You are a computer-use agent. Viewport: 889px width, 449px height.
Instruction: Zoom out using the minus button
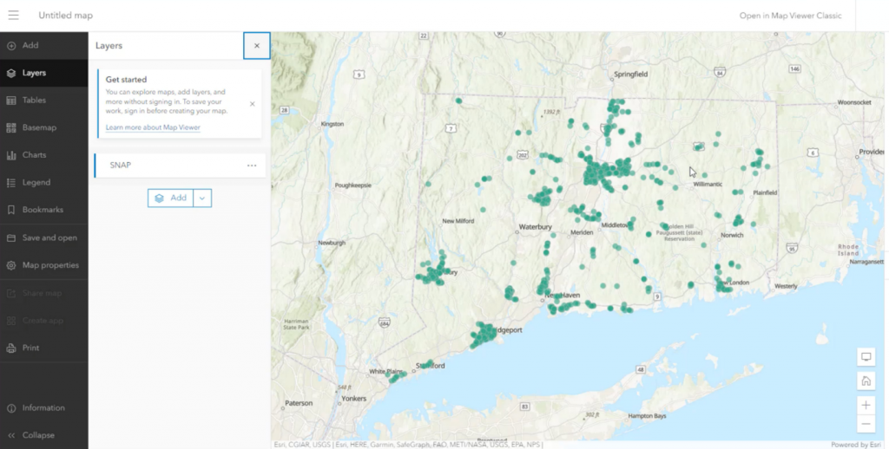click(866, 424)
